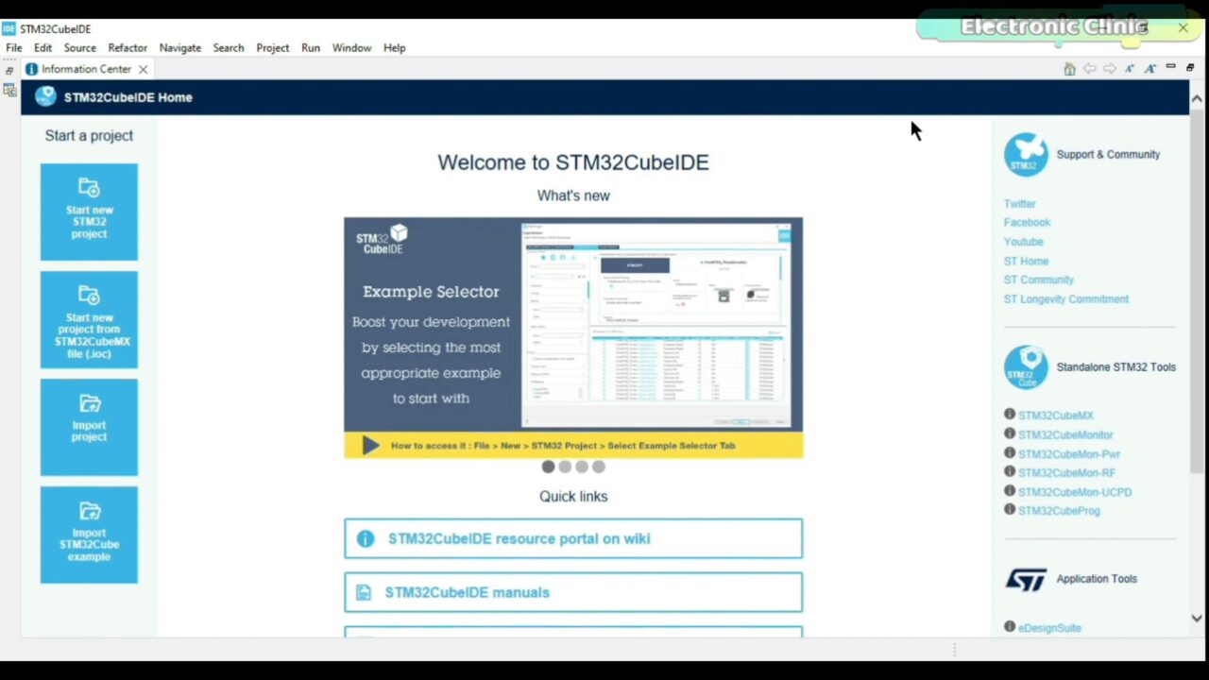
Task: Close the Information Center tab
Action: point(144,69)
